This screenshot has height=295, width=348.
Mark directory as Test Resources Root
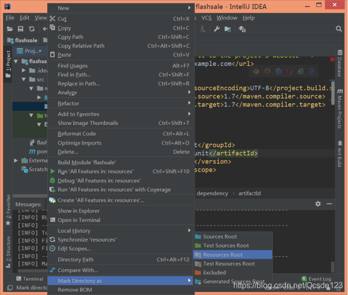(x=233, y=264)
